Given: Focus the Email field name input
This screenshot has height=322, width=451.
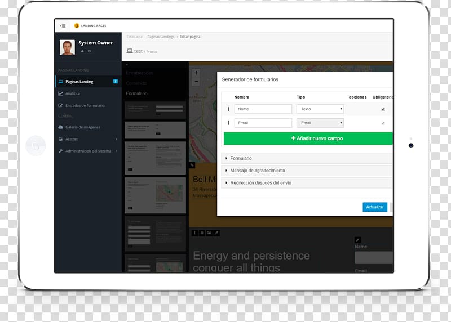Looking at the screenshot, I should (263, 123).
